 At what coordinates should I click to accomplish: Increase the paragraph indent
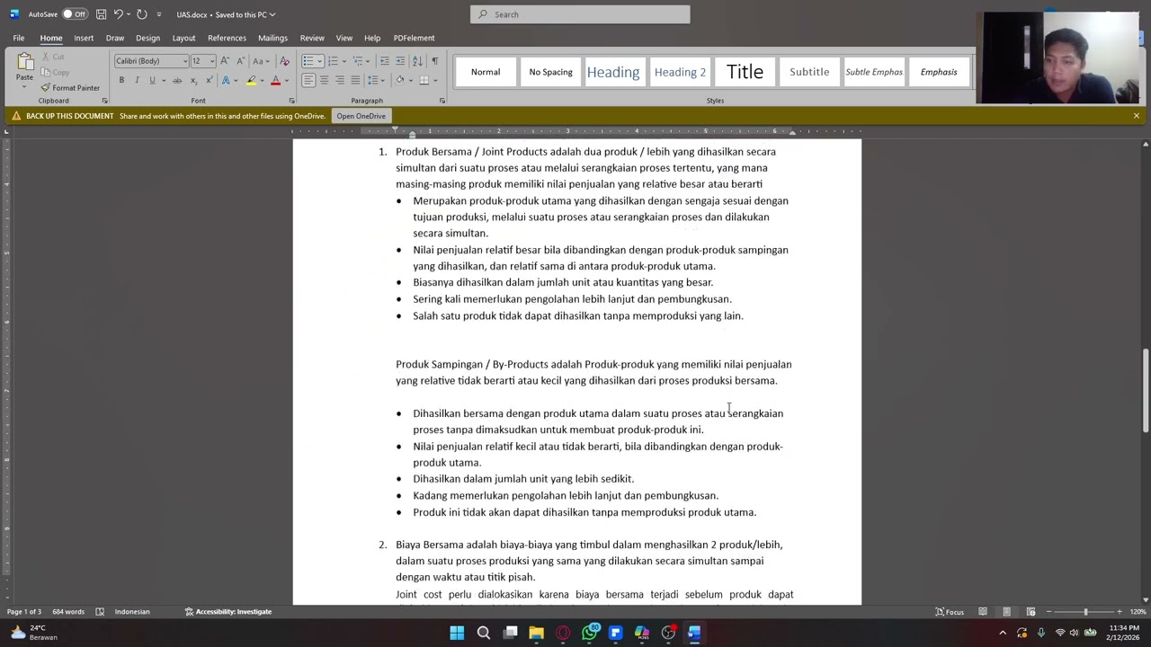click(x=400, y=61)
